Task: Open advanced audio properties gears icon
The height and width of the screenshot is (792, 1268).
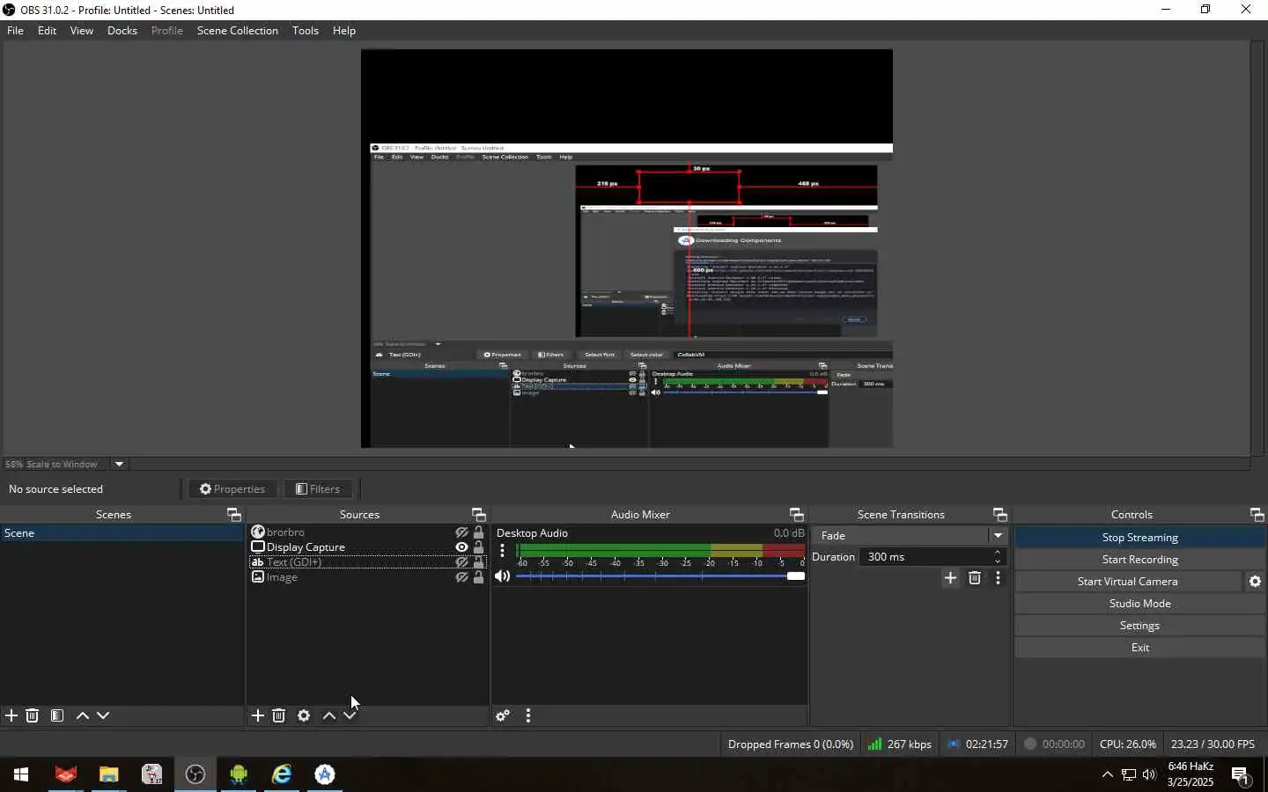Action: pos(503,715)
